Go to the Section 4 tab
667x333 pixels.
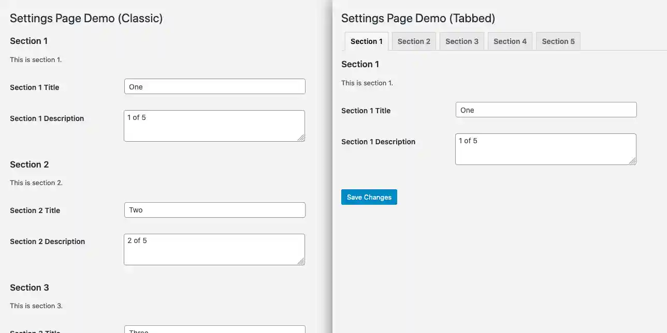(510, 41)
